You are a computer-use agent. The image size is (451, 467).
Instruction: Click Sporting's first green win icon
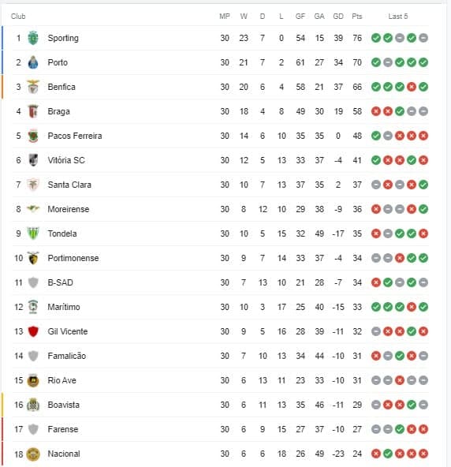[376, 38]
